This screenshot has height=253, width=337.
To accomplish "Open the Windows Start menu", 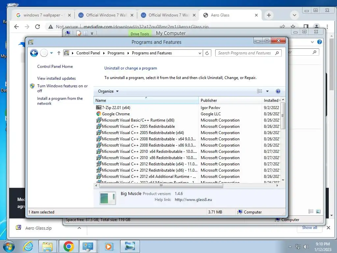I will pos(9,246).
